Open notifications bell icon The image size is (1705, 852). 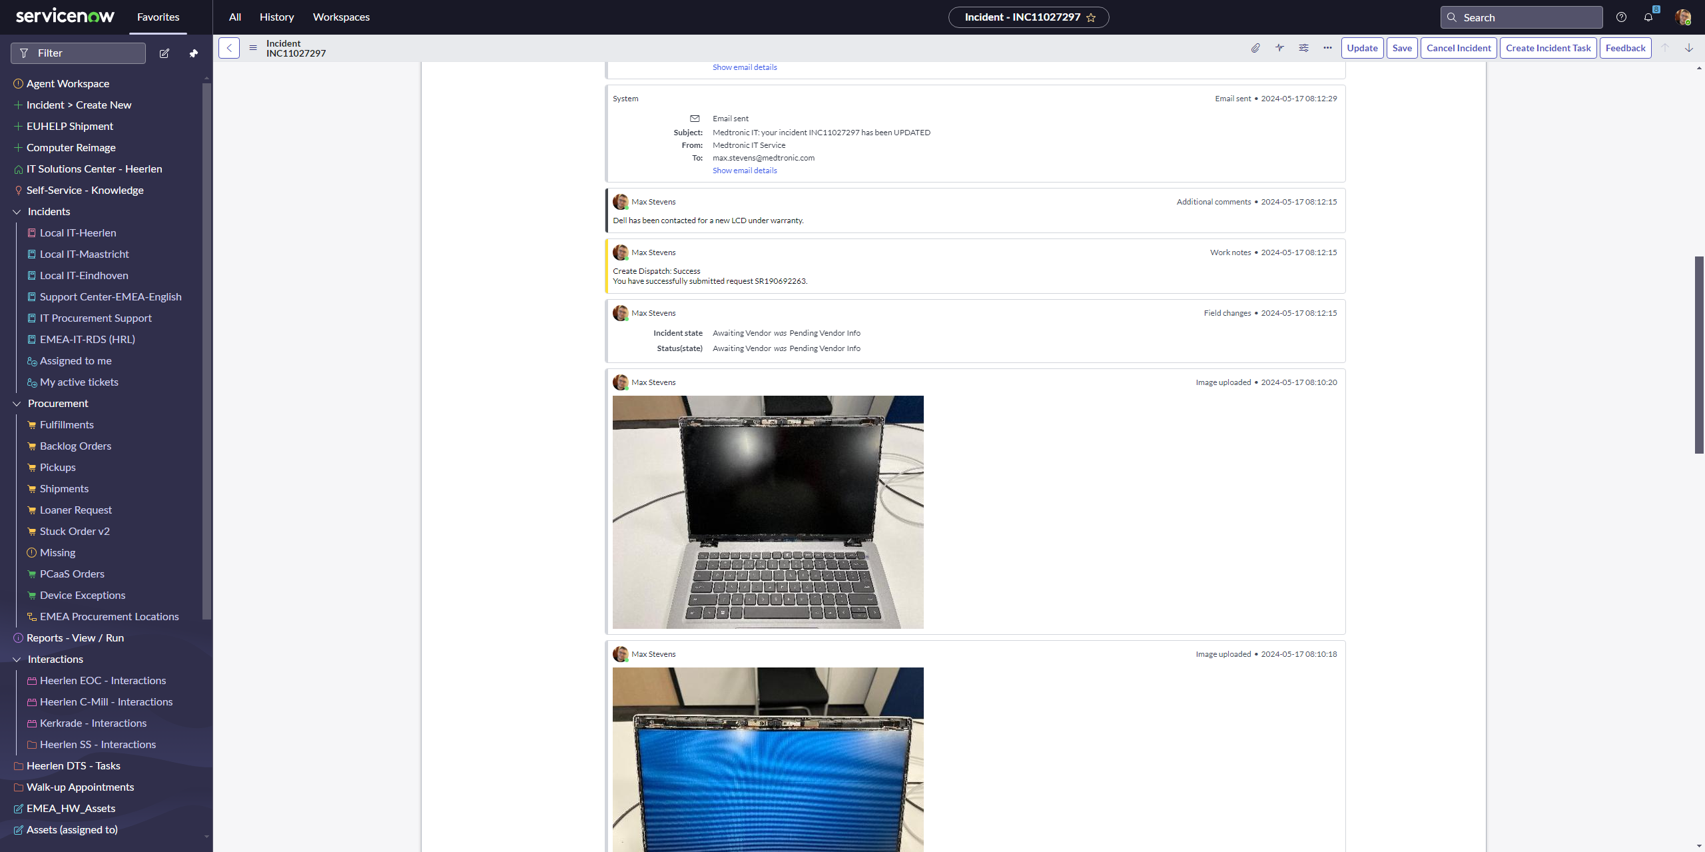[1648, 17]
